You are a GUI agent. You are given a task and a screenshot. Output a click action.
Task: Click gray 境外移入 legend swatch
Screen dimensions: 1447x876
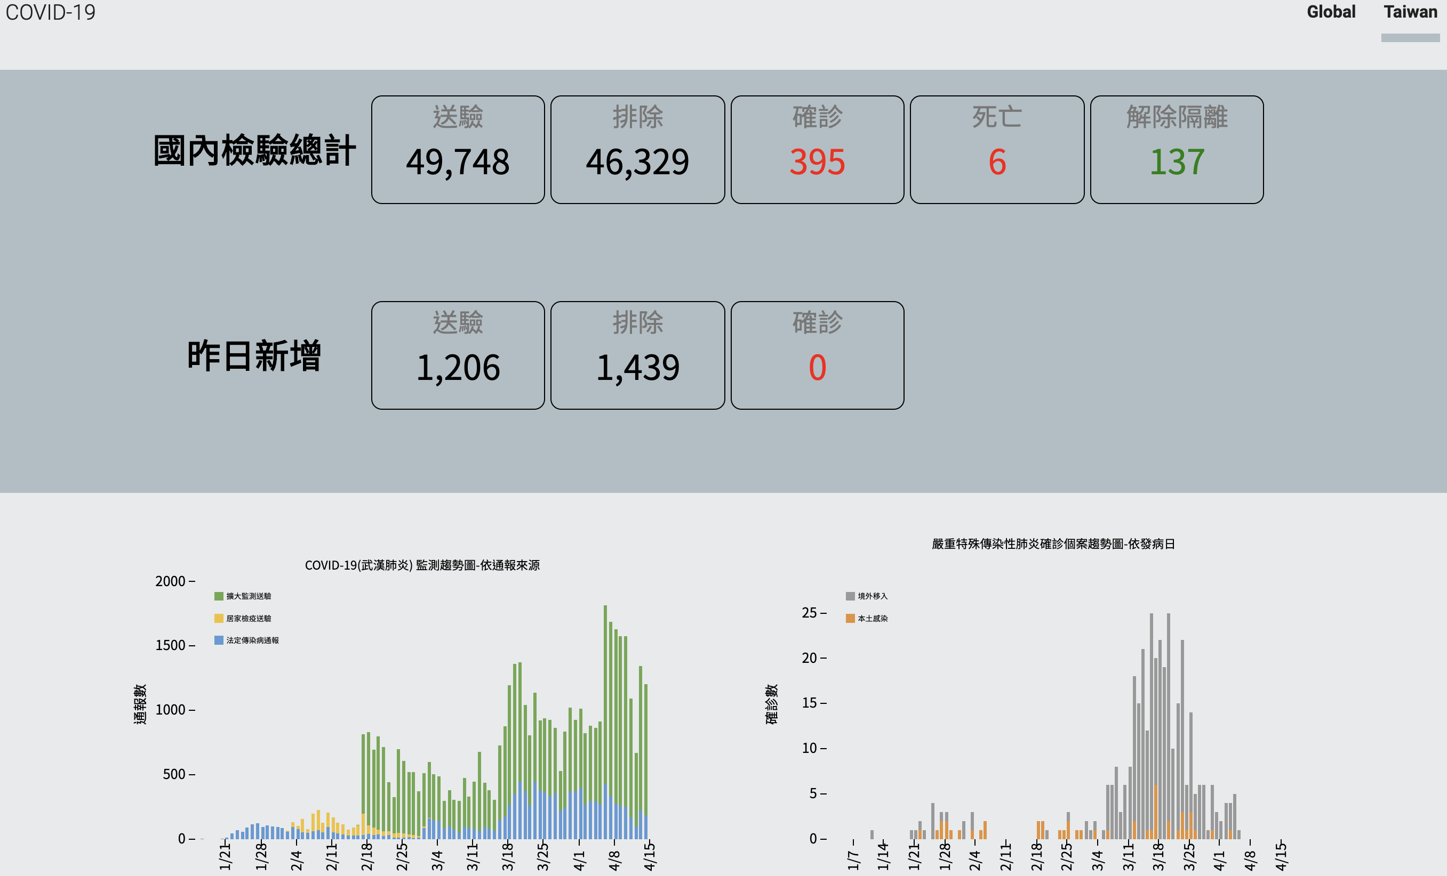point(850,596)
